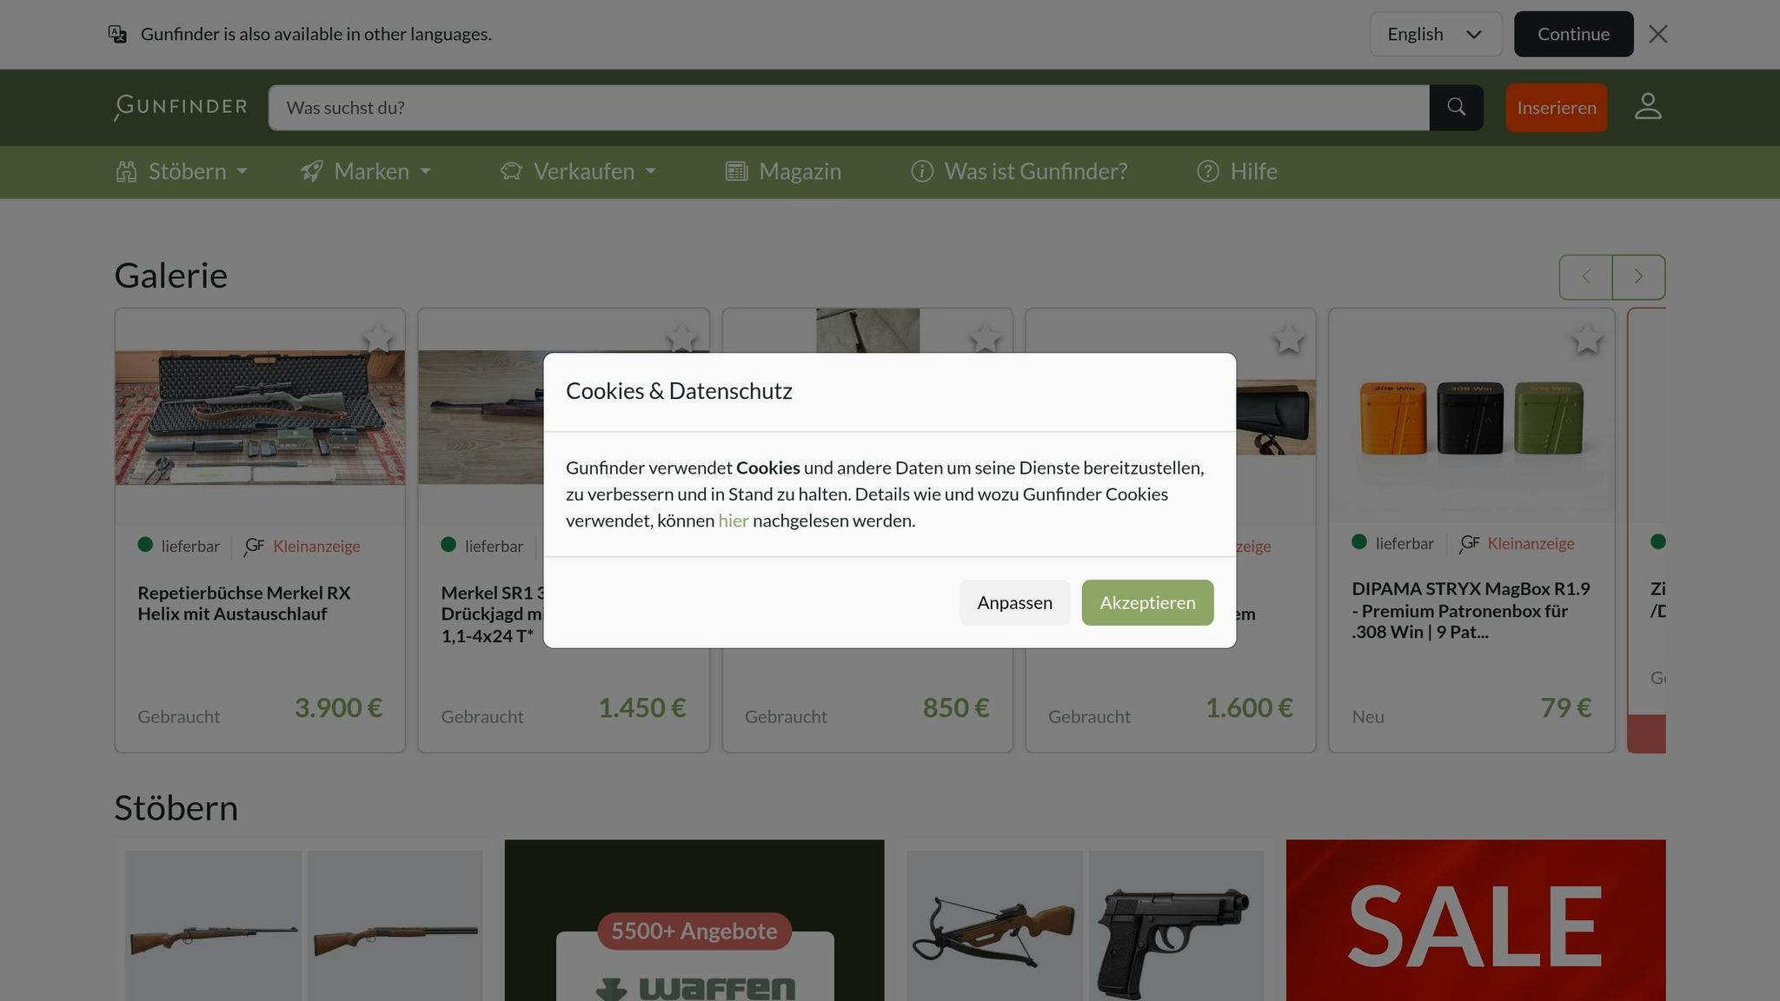
Task: Open the English language dropdown
Action: pos(1435,34)
